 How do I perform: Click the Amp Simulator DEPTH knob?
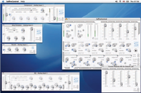[23, 30]
